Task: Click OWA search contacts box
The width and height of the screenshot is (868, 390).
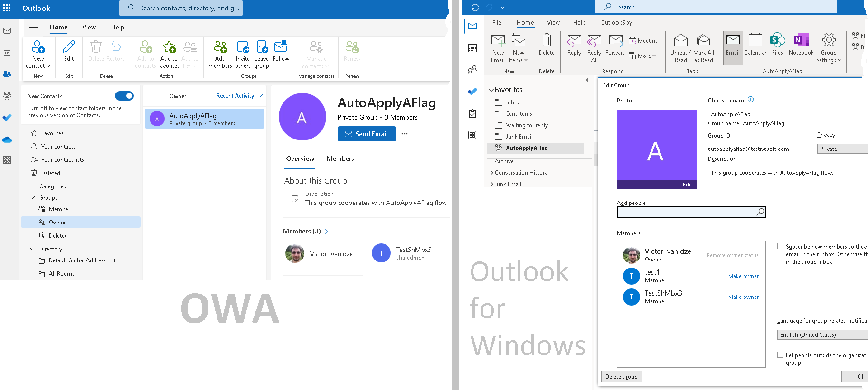Action: 181,8
